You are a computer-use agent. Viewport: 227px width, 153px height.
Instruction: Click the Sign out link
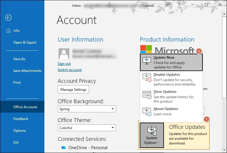tap(64, 64)
